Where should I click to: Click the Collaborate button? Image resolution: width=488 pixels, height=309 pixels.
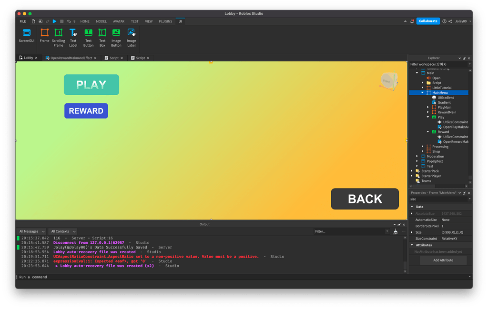[x=427, y=21]
